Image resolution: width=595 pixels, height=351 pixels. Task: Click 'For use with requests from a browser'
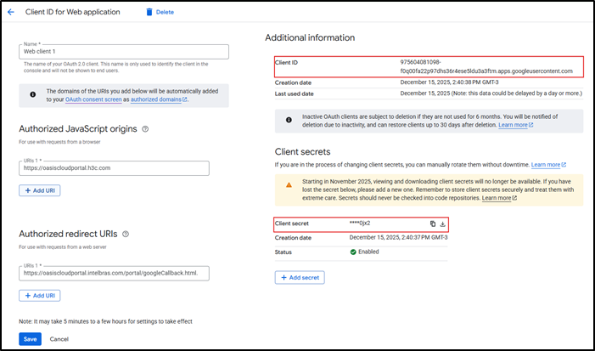tap(59, 142)
